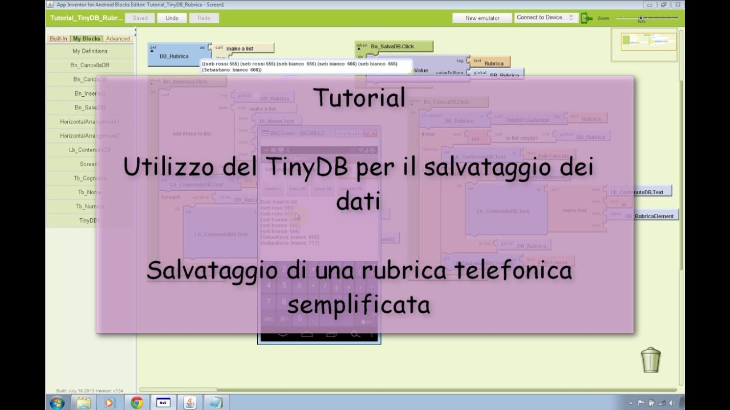
Task: Open the Bn_CaricaDB block drawer
Action: (90, 80)
